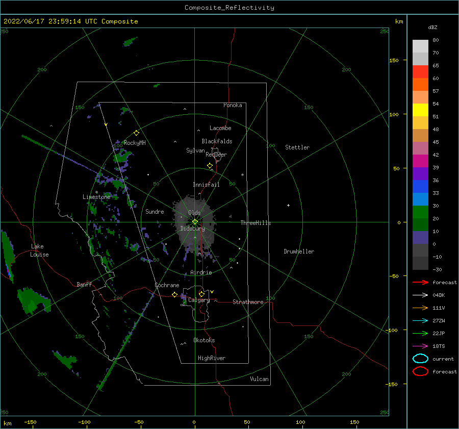The height and width of the screenshot is (429, 459).
Task: Click the green 22JP arrow icon
Action: pyautogui.click(x=420, y=333)
